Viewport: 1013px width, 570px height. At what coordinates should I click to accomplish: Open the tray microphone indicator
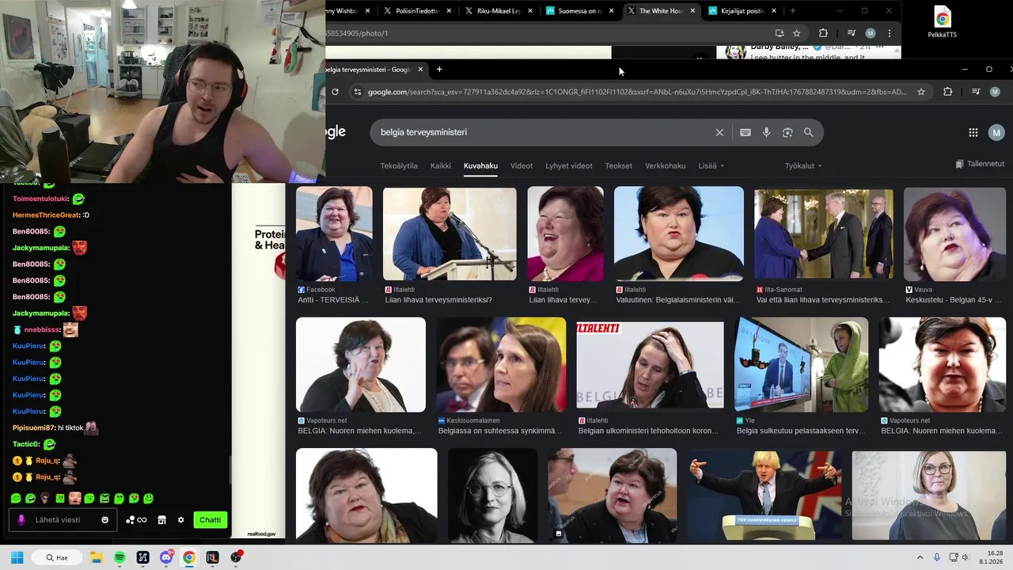[937, 557]
